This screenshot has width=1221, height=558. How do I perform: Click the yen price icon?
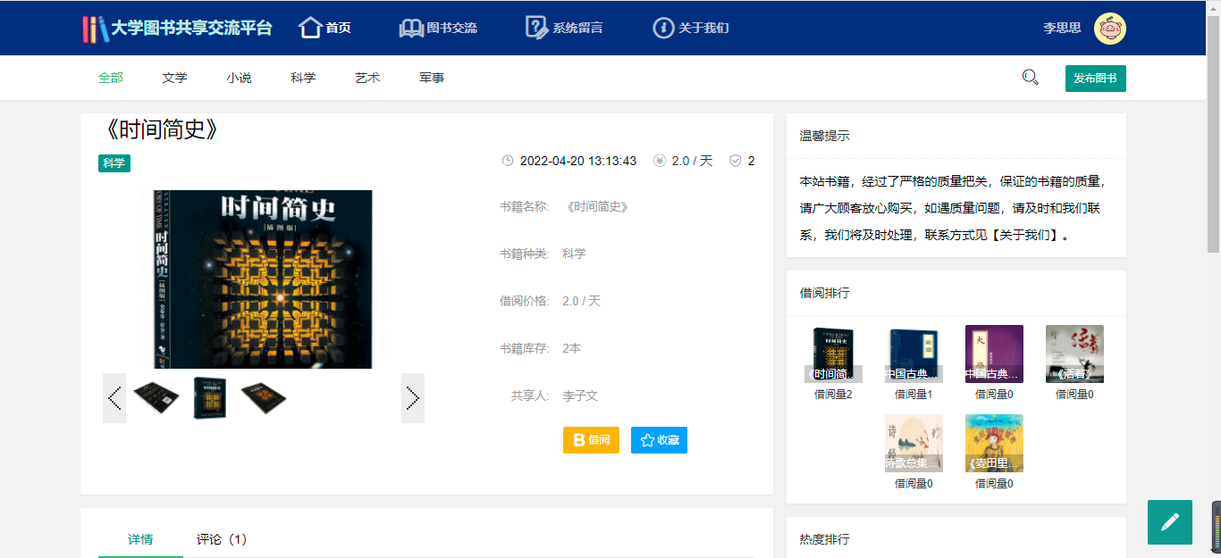tap(660, 161)
